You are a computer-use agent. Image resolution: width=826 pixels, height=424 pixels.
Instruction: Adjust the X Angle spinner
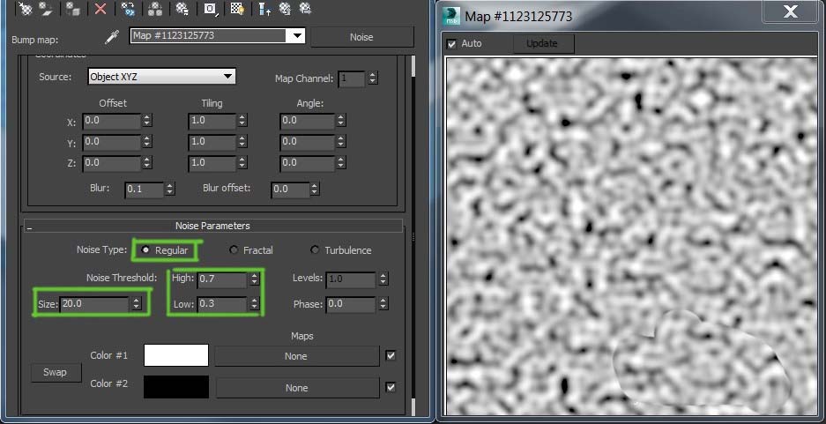340,121
